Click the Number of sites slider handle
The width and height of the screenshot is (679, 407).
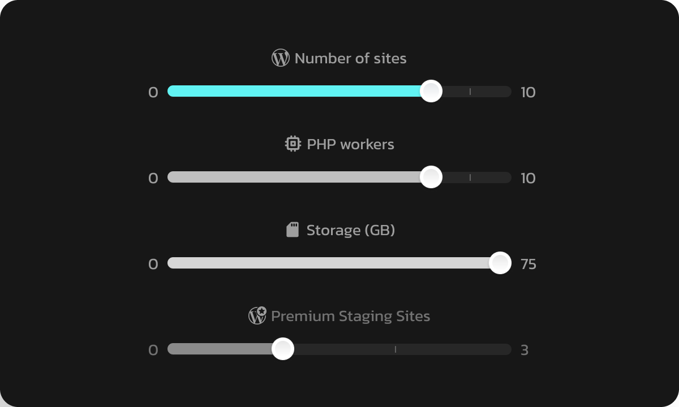pos(431,91)
